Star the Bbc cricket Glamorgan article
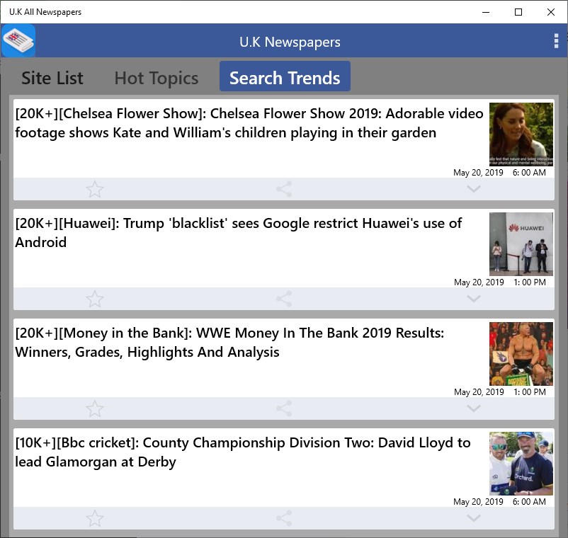 (x=95, y=518)
